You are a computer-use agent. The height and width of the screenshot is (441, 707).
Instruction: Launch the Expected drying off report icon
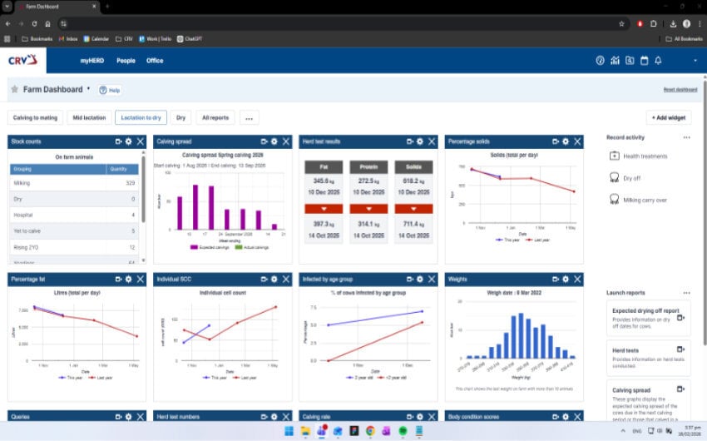pos(681,311)
